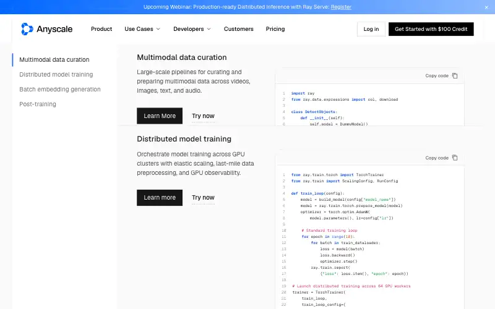
Task: Expand the Use Cases dropdown chevron
Action: click(158, 29)
